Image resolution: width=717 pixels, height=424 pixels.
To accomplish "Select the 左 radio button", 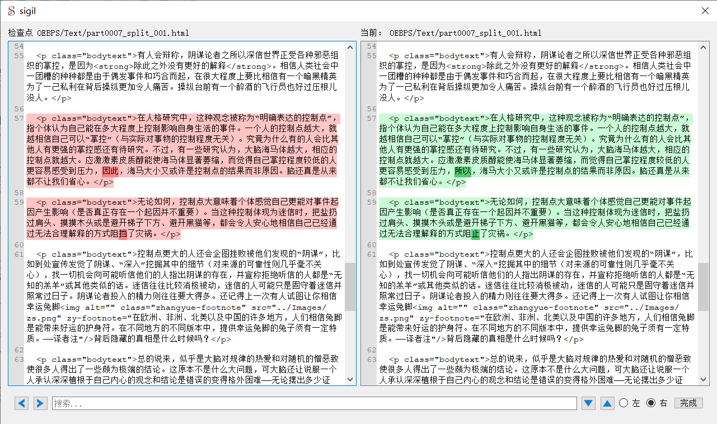I will click(622, 403).
